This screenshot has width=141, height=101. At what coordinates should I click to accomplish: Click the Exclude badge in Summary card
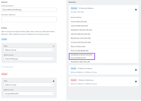[74, 80]
